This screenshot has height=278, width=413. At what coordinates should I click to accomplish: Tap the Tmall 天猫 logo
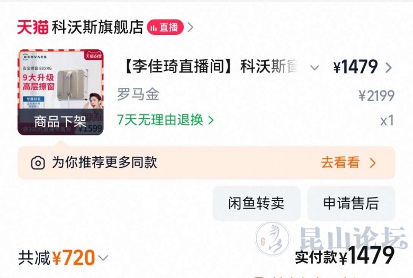[x=33, y=27]
